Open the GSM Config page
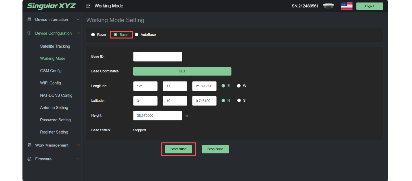The image size is (412, 181). pos(51,71)
